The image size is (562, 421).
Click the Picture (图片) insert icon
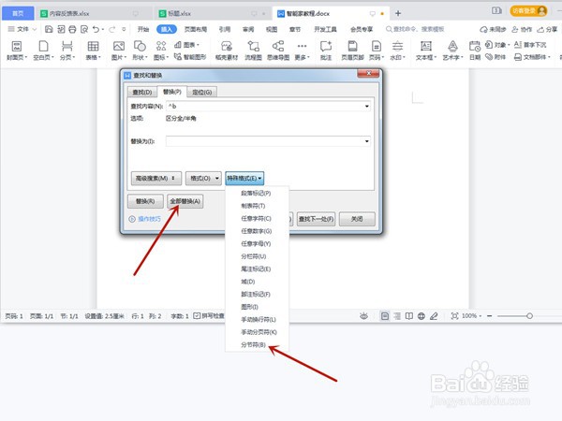(119, 51)
